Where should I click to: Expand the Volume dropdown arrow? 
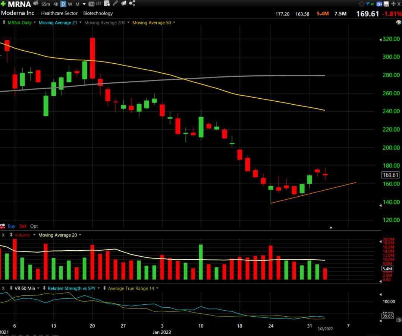(x=34, y=235)
